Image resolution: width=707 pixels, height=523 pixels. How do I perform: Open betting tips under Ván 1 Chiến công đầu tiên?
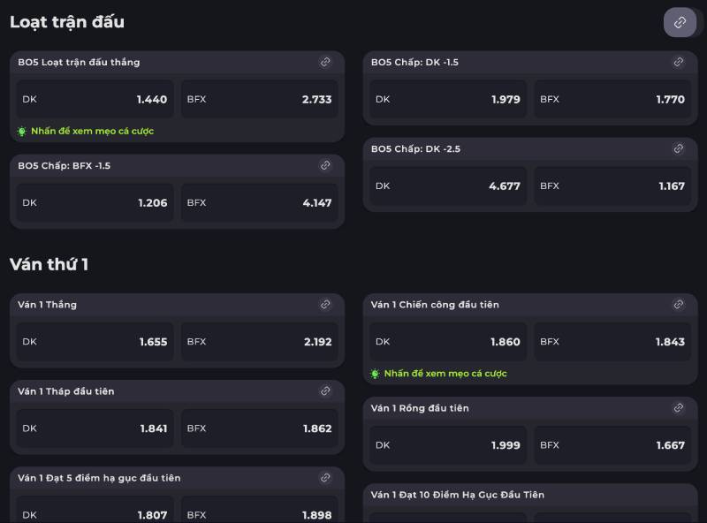[445, 374]
